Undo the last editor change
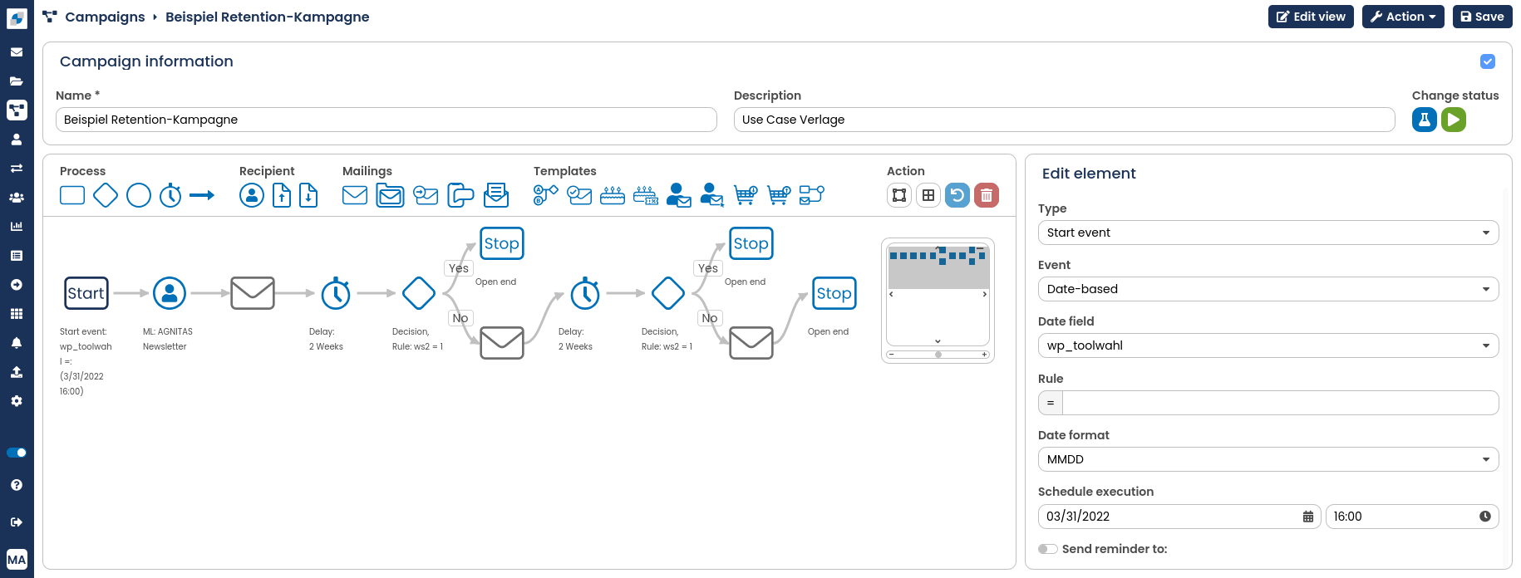Screen dimensions: 1521x578 click(957, 195)
